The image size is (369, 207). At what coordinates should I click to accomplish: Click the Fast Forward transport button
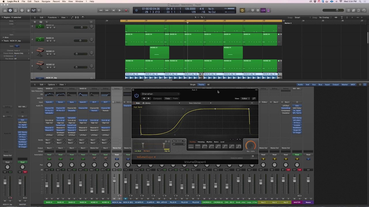(107, 10)
